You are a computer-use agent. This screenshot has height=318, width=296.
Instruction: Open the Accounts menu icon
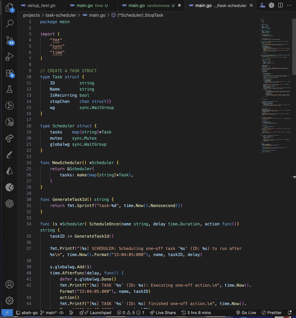pyautogui.click(x=10, y=284)
